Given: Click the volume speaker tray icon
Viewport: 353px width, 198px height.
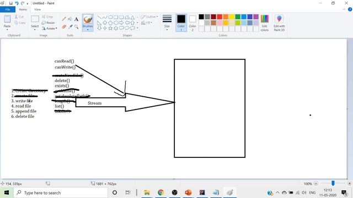Looking at the screenshot, I should coord(304,193).
